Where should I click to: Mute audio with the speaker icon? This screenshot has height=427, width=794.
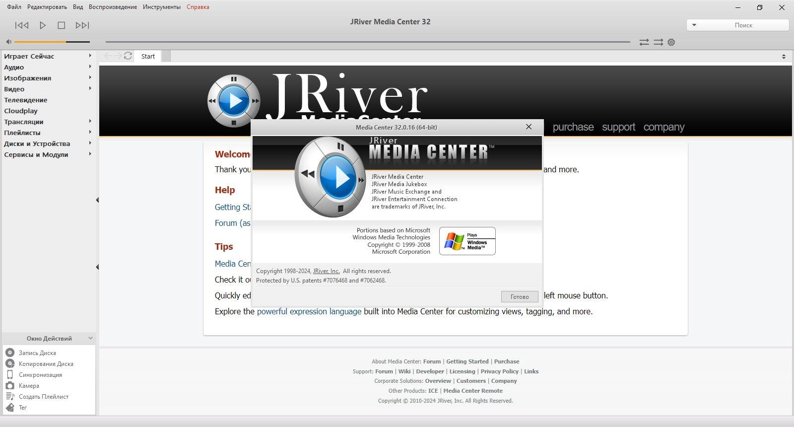[x=8, y=42]
